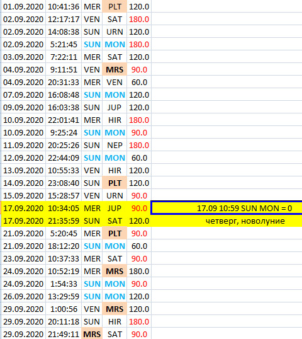Screen dimensions: 302x339
Task: Select the cell '17.09 10:59 SUN MON = 0'
Action: point(226,208)
